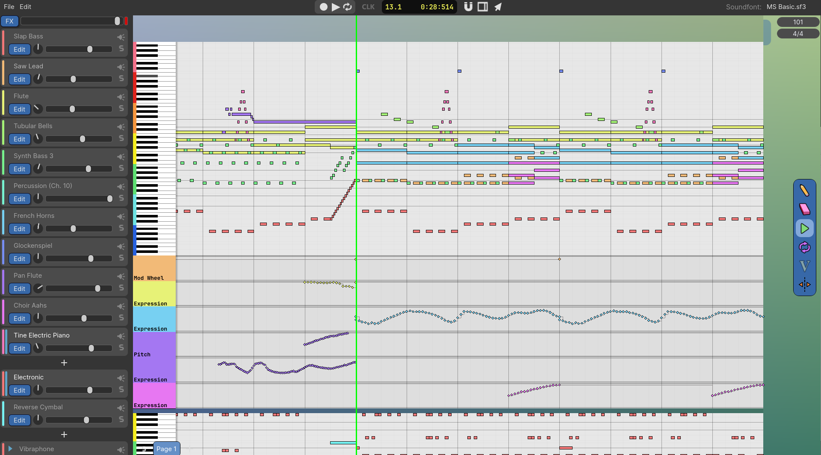The height and width of the screenshot is (455, 821).
Task: Click the velocity V tool icon
Action: (x=804, y=266)
